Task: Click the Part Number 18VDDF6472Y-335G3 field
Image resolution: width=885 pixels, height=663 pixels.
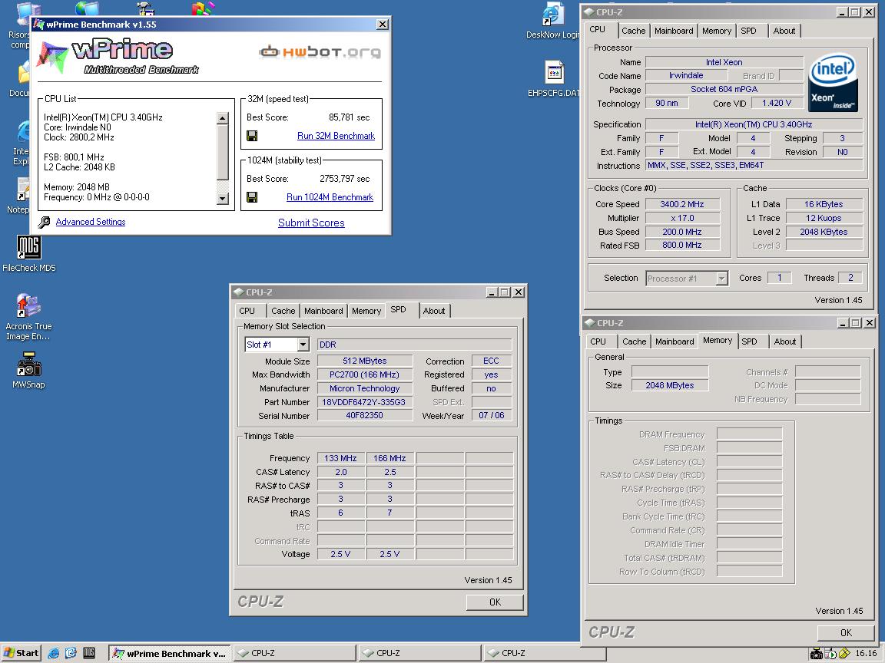Action: pos(364,402)
